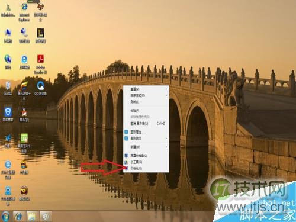Select the Recycle Bin desktop icon

click(8, 88)
